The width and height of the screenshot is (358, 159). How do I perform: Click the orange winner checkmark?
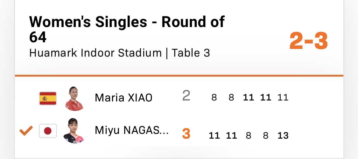coord(26,131)
